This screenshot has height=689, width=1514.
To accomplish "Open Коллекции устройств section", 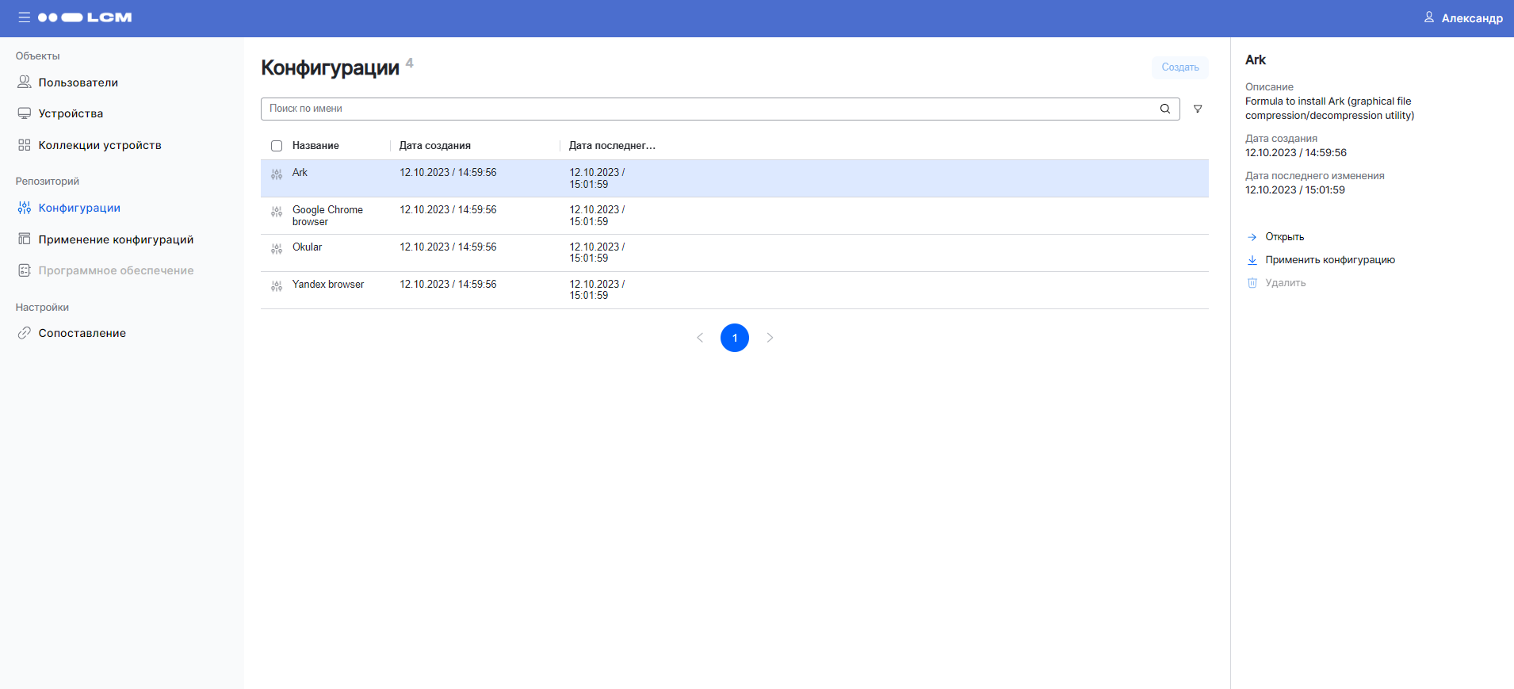I will coord(100,145).
